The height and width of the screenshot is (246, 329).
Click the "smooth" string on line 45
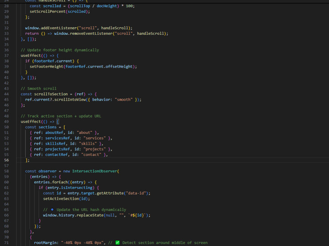124,100
